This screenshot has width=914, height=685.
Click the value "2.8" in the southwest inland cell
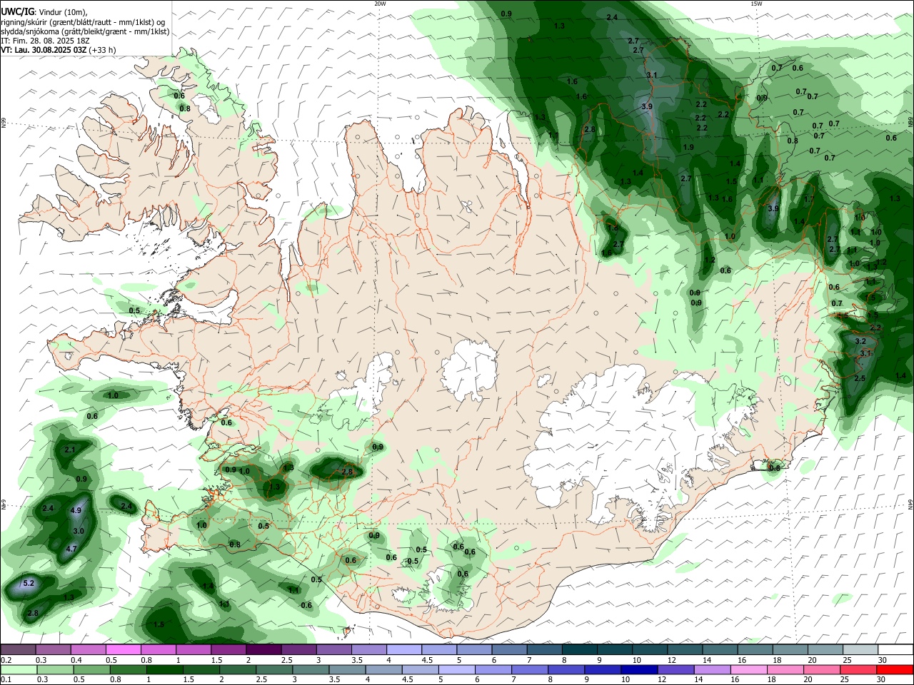point(348,472)
